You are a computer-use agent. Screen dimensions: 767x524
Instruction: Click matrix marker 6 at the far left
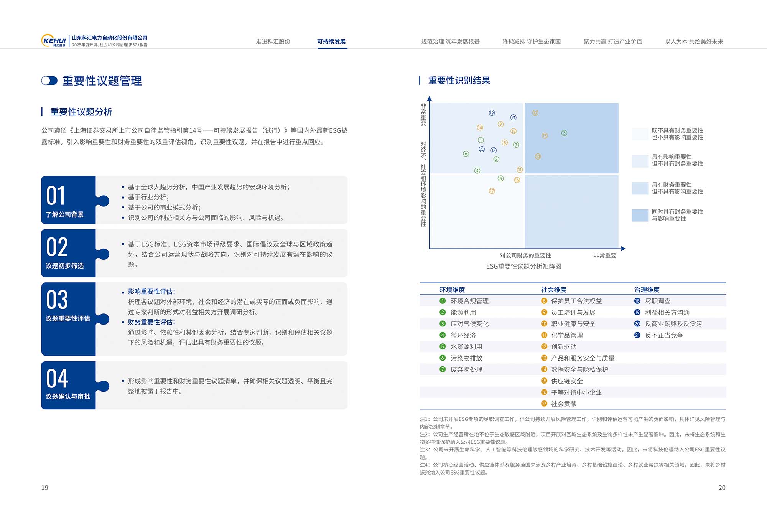(x=466, y=154)
